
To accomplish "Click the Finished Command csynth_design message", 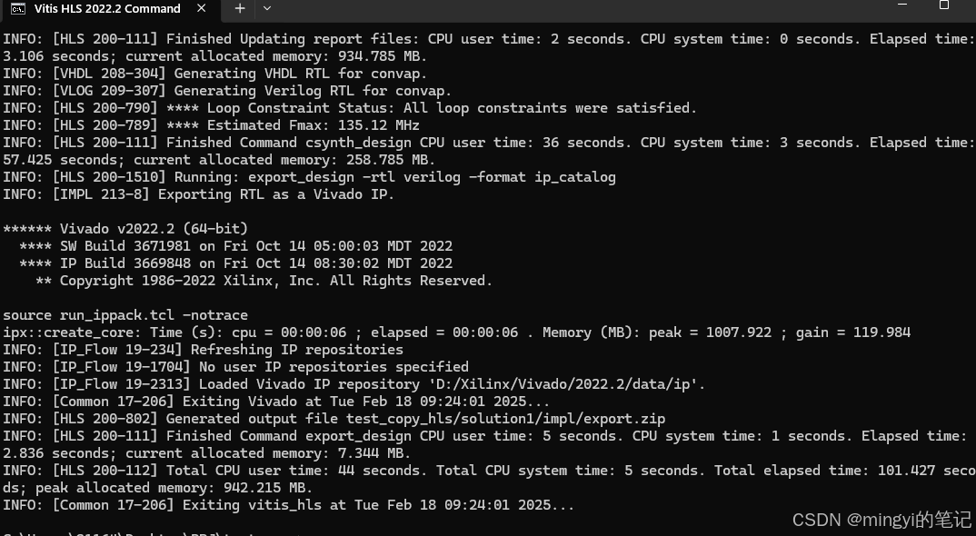I will (x=364, y=142).
